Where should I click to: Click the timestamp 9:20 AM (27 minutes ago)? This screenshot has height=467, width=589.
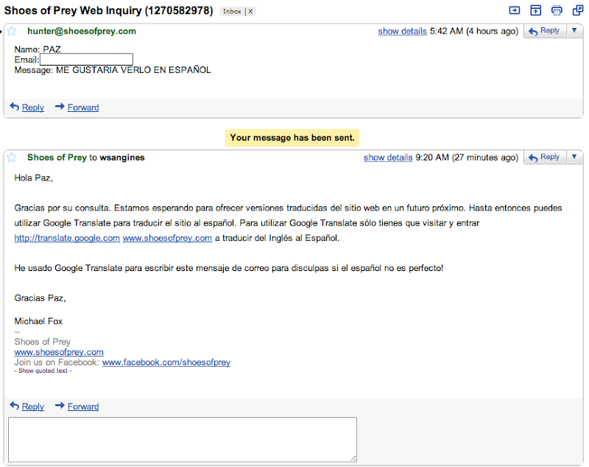pos(467,158)
